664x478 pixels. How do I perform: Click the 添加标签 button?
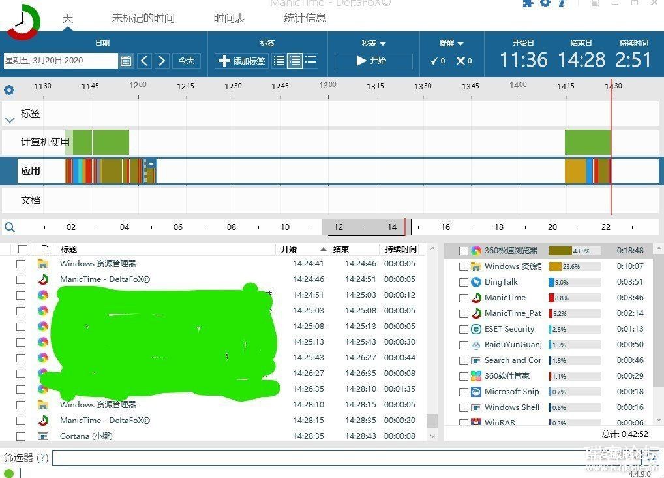click(241, 61)
